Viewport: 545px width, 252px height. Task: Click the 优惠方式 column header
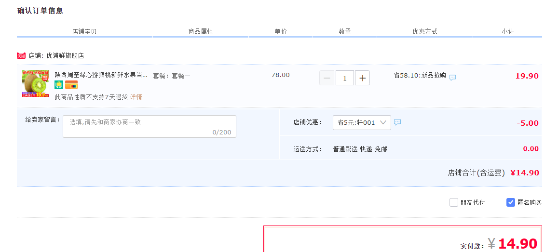pyautogui.click(x=425, y=32)
